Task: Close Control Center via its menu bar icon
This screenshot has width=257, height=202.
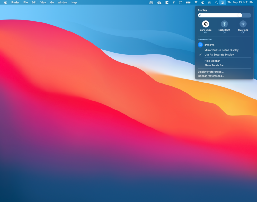Action: click(223, 2)
